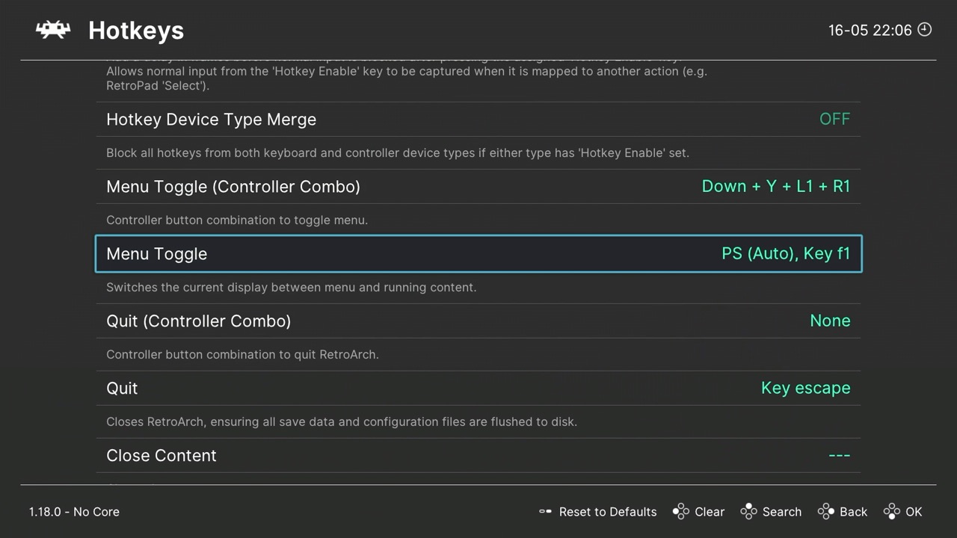Change the Quit (Controller Combo) setting
This screenshot has height=538, width=957.
pos(478,321)
